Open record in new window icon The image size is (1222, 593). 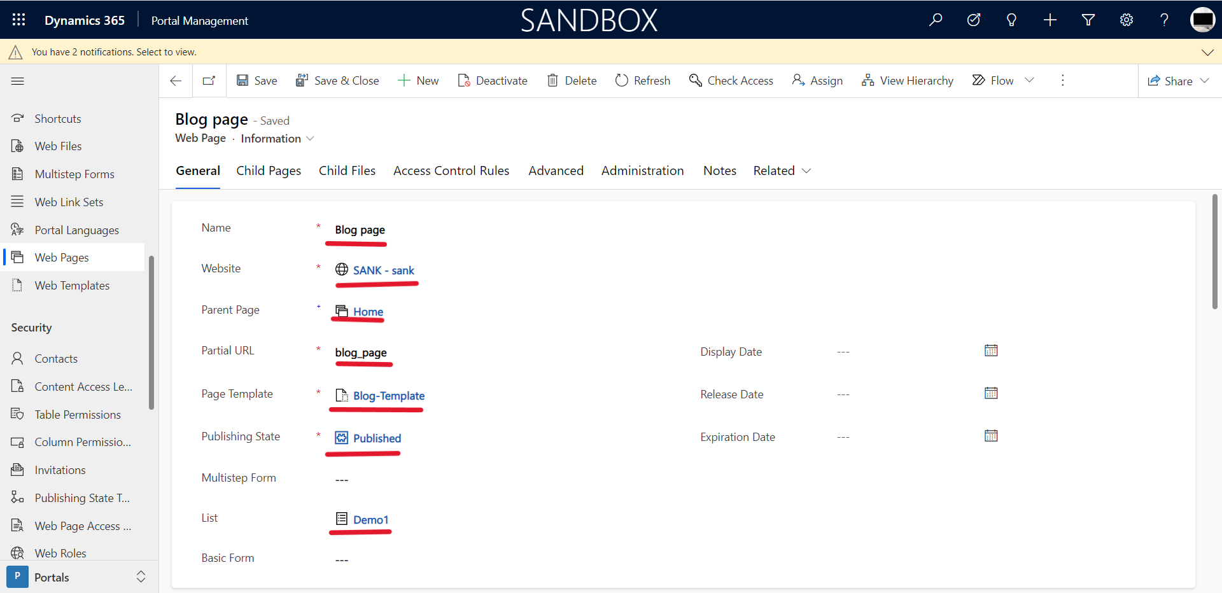tap(209, 81)
